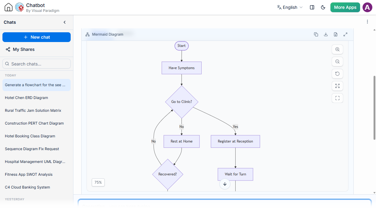This screenshot has width=376, height=208.
Task: Select the Go to Clinic? decision node
Action: click(182, 102)
